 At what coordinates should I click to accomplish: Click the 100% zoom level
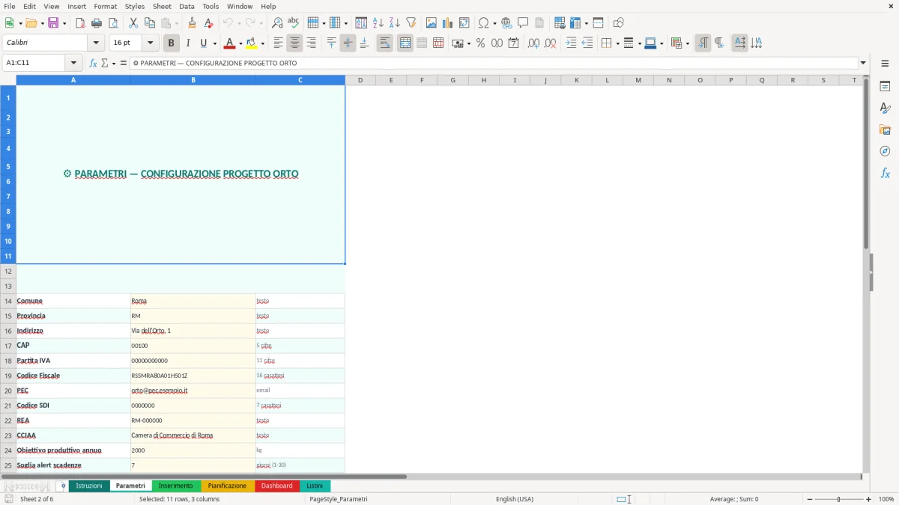point(886,499)
